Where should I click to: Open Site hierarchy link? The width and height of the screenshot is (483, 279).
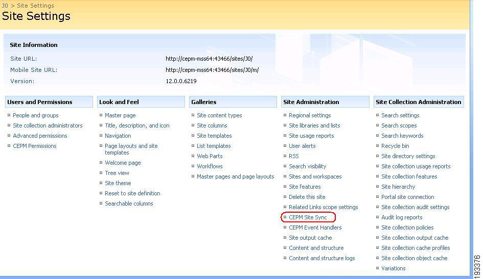pyautogui.click(x=398, y=187)
